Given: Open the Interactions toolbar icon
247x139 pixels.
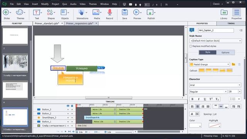Looking at the screenshot, I should tap(81, 12).
